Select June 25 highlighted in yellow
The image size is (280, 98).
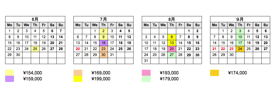[x=35, y=49]
